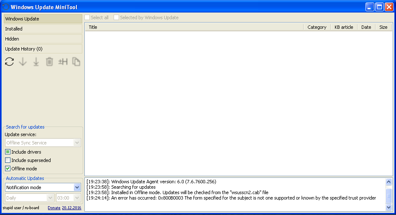Minimize the Windows Update MiniTool window
The height and width of the screenshot is (215, 396).
(x=370, y=7)
